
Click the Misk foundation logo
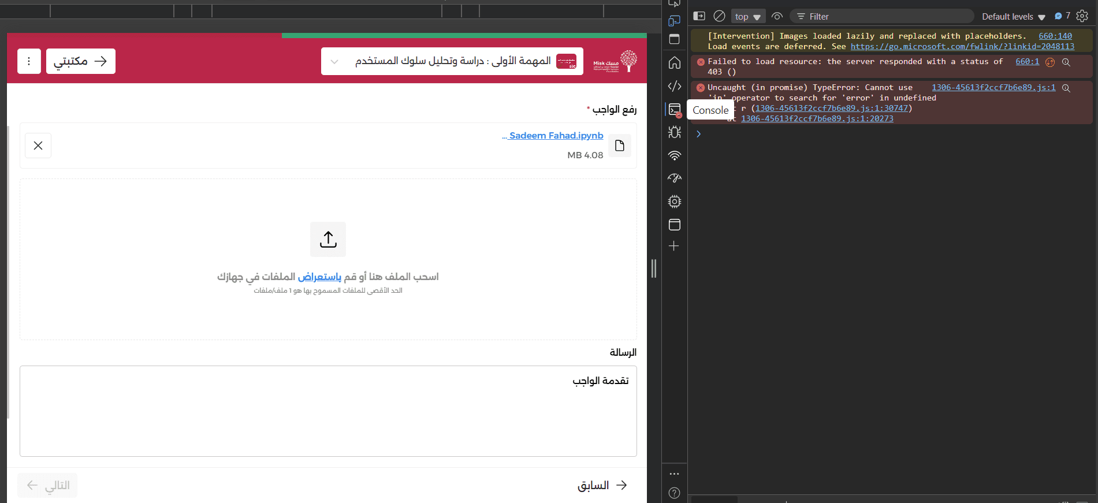click(x=615, y=61)
